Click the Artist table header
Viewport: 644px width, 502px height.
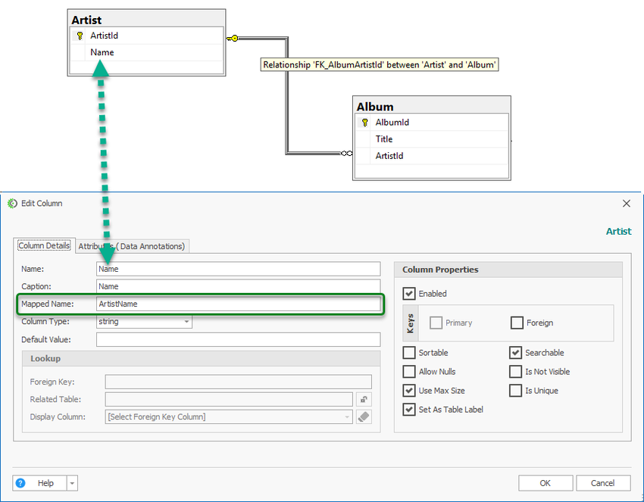tap(147, 19)
